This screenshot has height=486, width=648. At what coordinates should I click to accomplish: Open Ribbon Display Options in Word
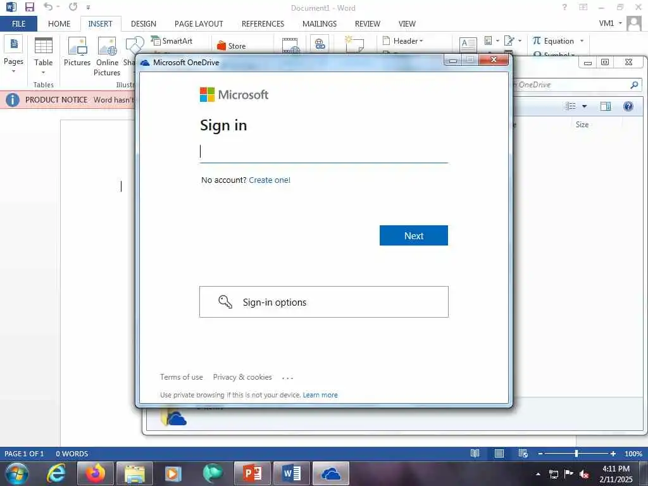click(583, 7)
